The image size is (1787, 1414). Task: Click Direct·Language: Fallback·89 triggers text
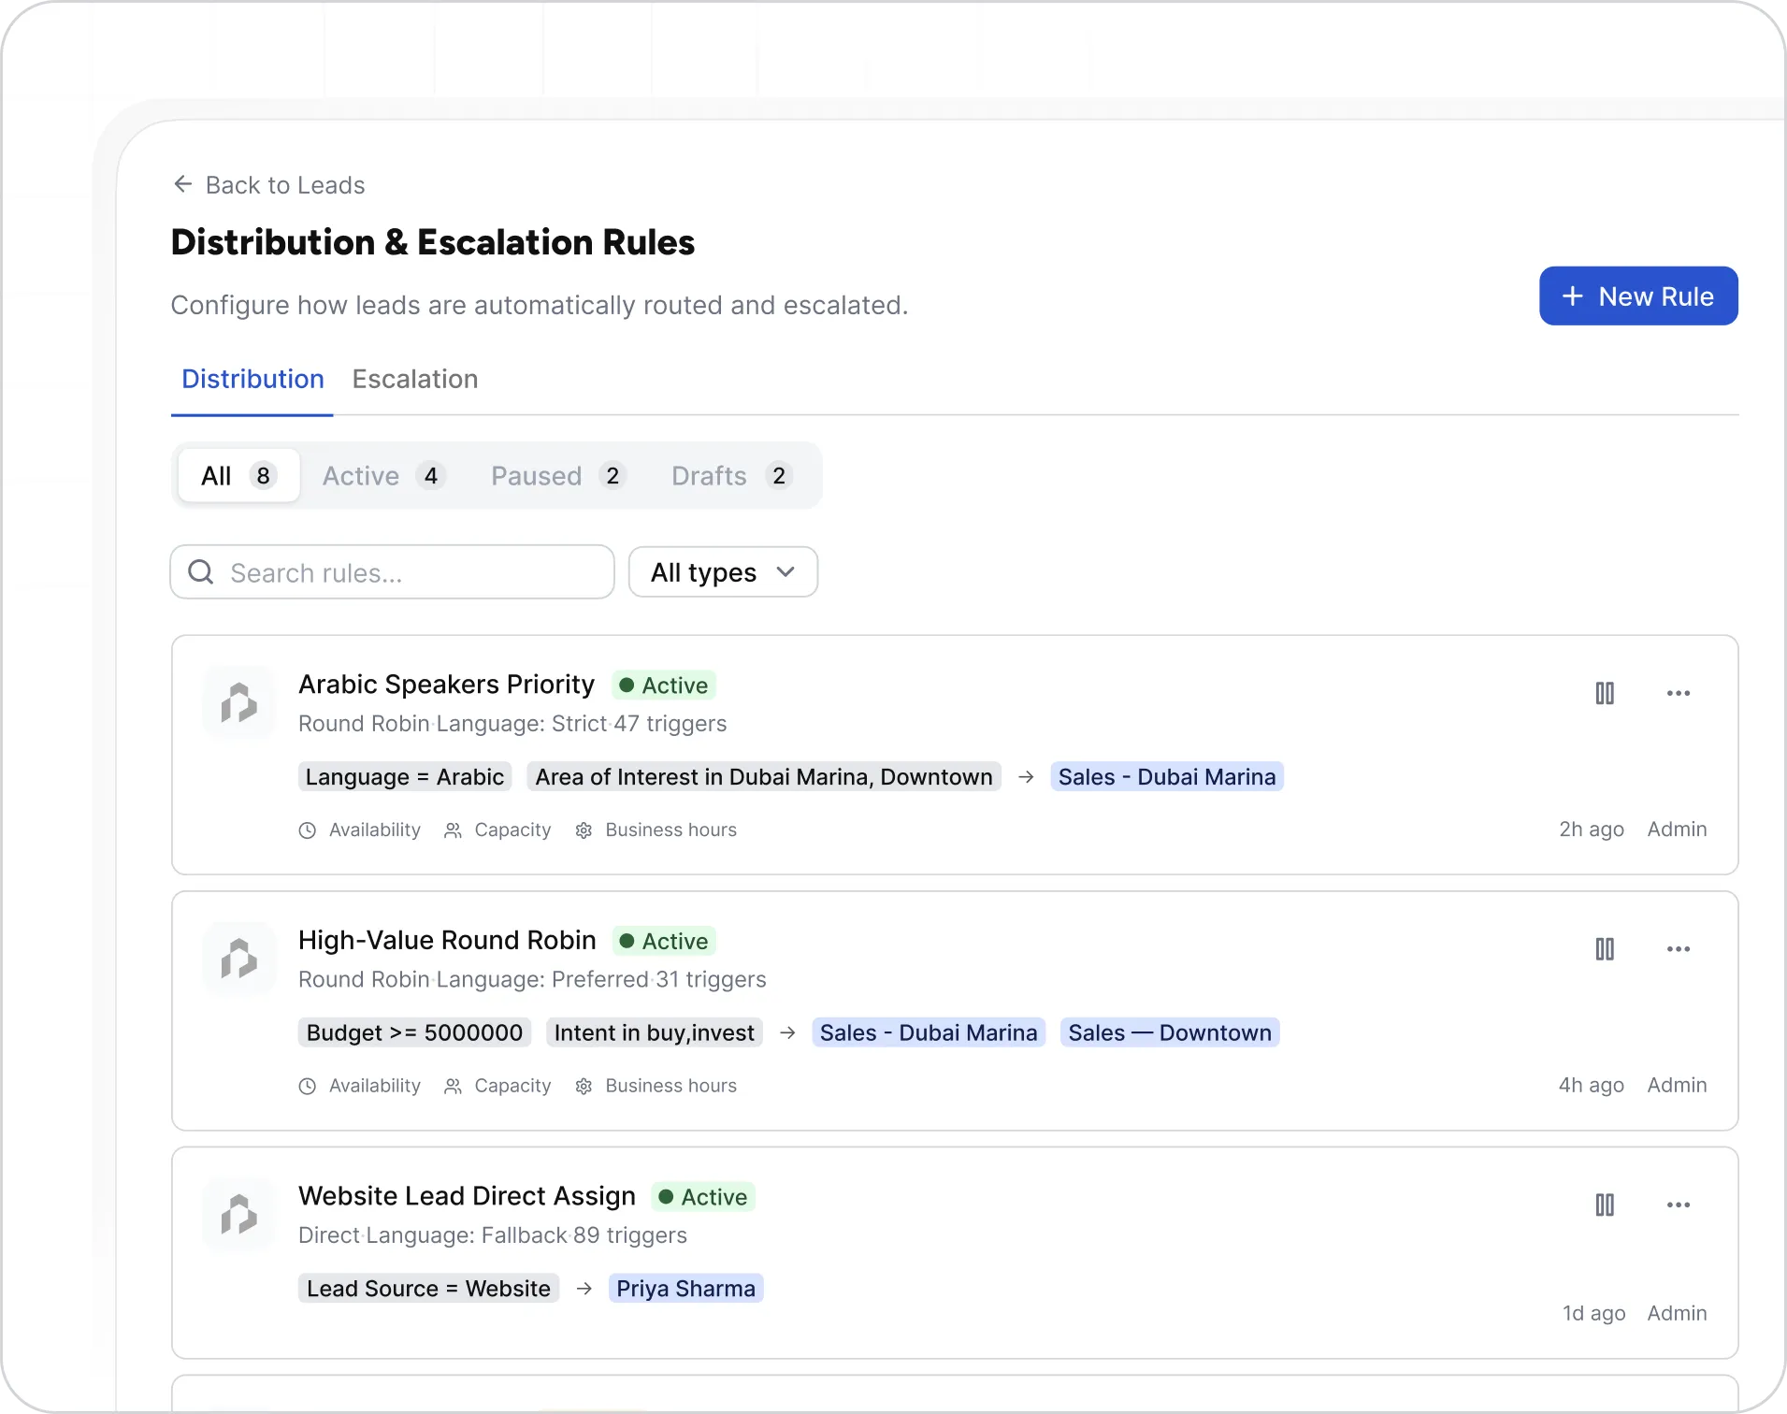tap(493, 1235)
